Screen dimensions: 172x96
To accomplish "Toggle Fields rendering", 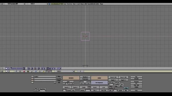I will click(84, 87).
